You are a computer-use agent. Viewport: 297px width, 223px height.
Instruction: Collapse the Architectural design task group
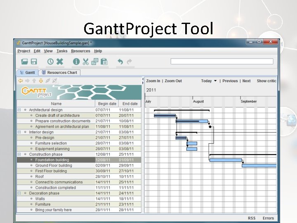pyautogui.click(x=19, y=110)
